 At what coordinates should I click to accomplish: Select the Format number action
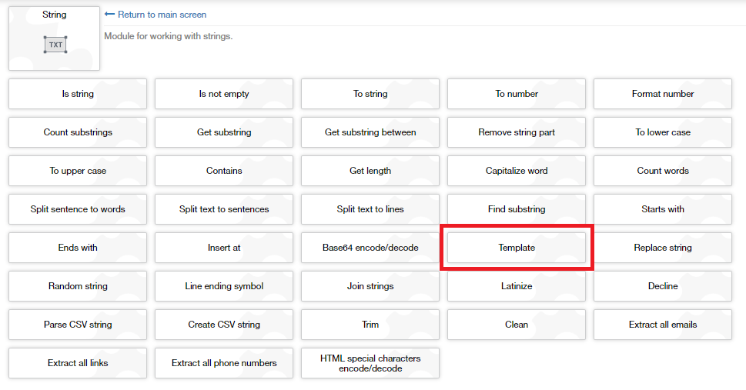pyautogui.click(x=663, y=94)
